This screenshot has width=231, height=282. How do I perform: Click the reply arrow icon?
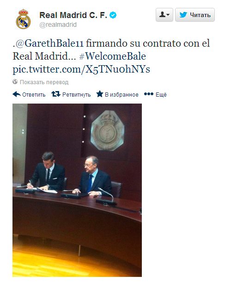pyautogui.click(x=17, y=94)
